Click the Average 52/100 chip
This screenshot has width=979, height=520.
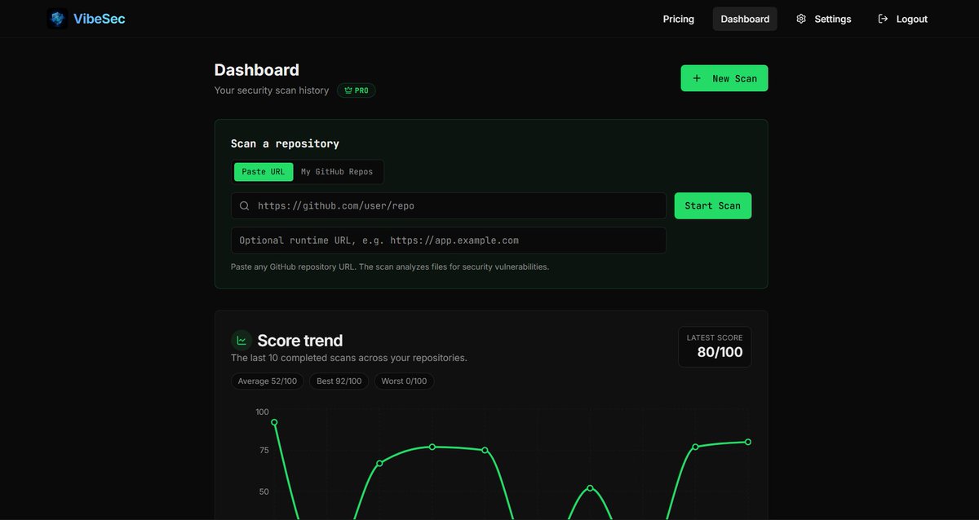268,381
